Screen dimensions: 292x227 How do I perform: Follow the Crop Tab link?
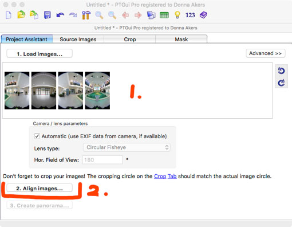(165, 176)
